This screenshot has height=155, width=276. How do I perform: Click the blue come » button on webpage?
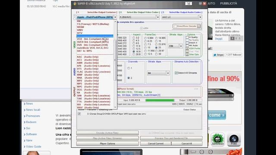point(216,115)
